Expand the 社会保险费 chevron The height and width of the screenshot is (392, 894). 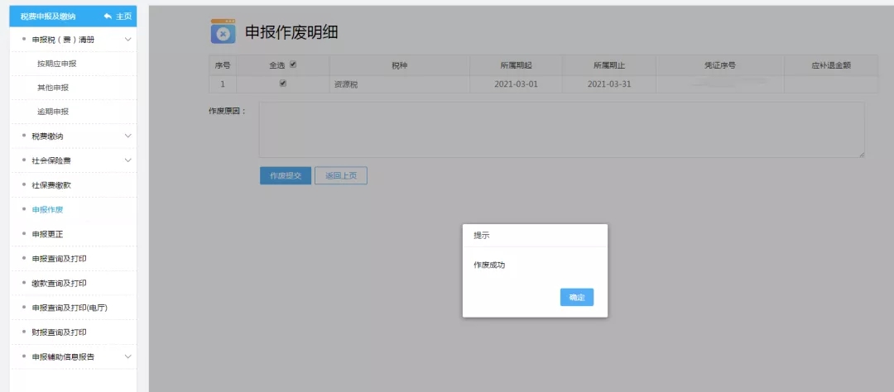coord(127,160)
